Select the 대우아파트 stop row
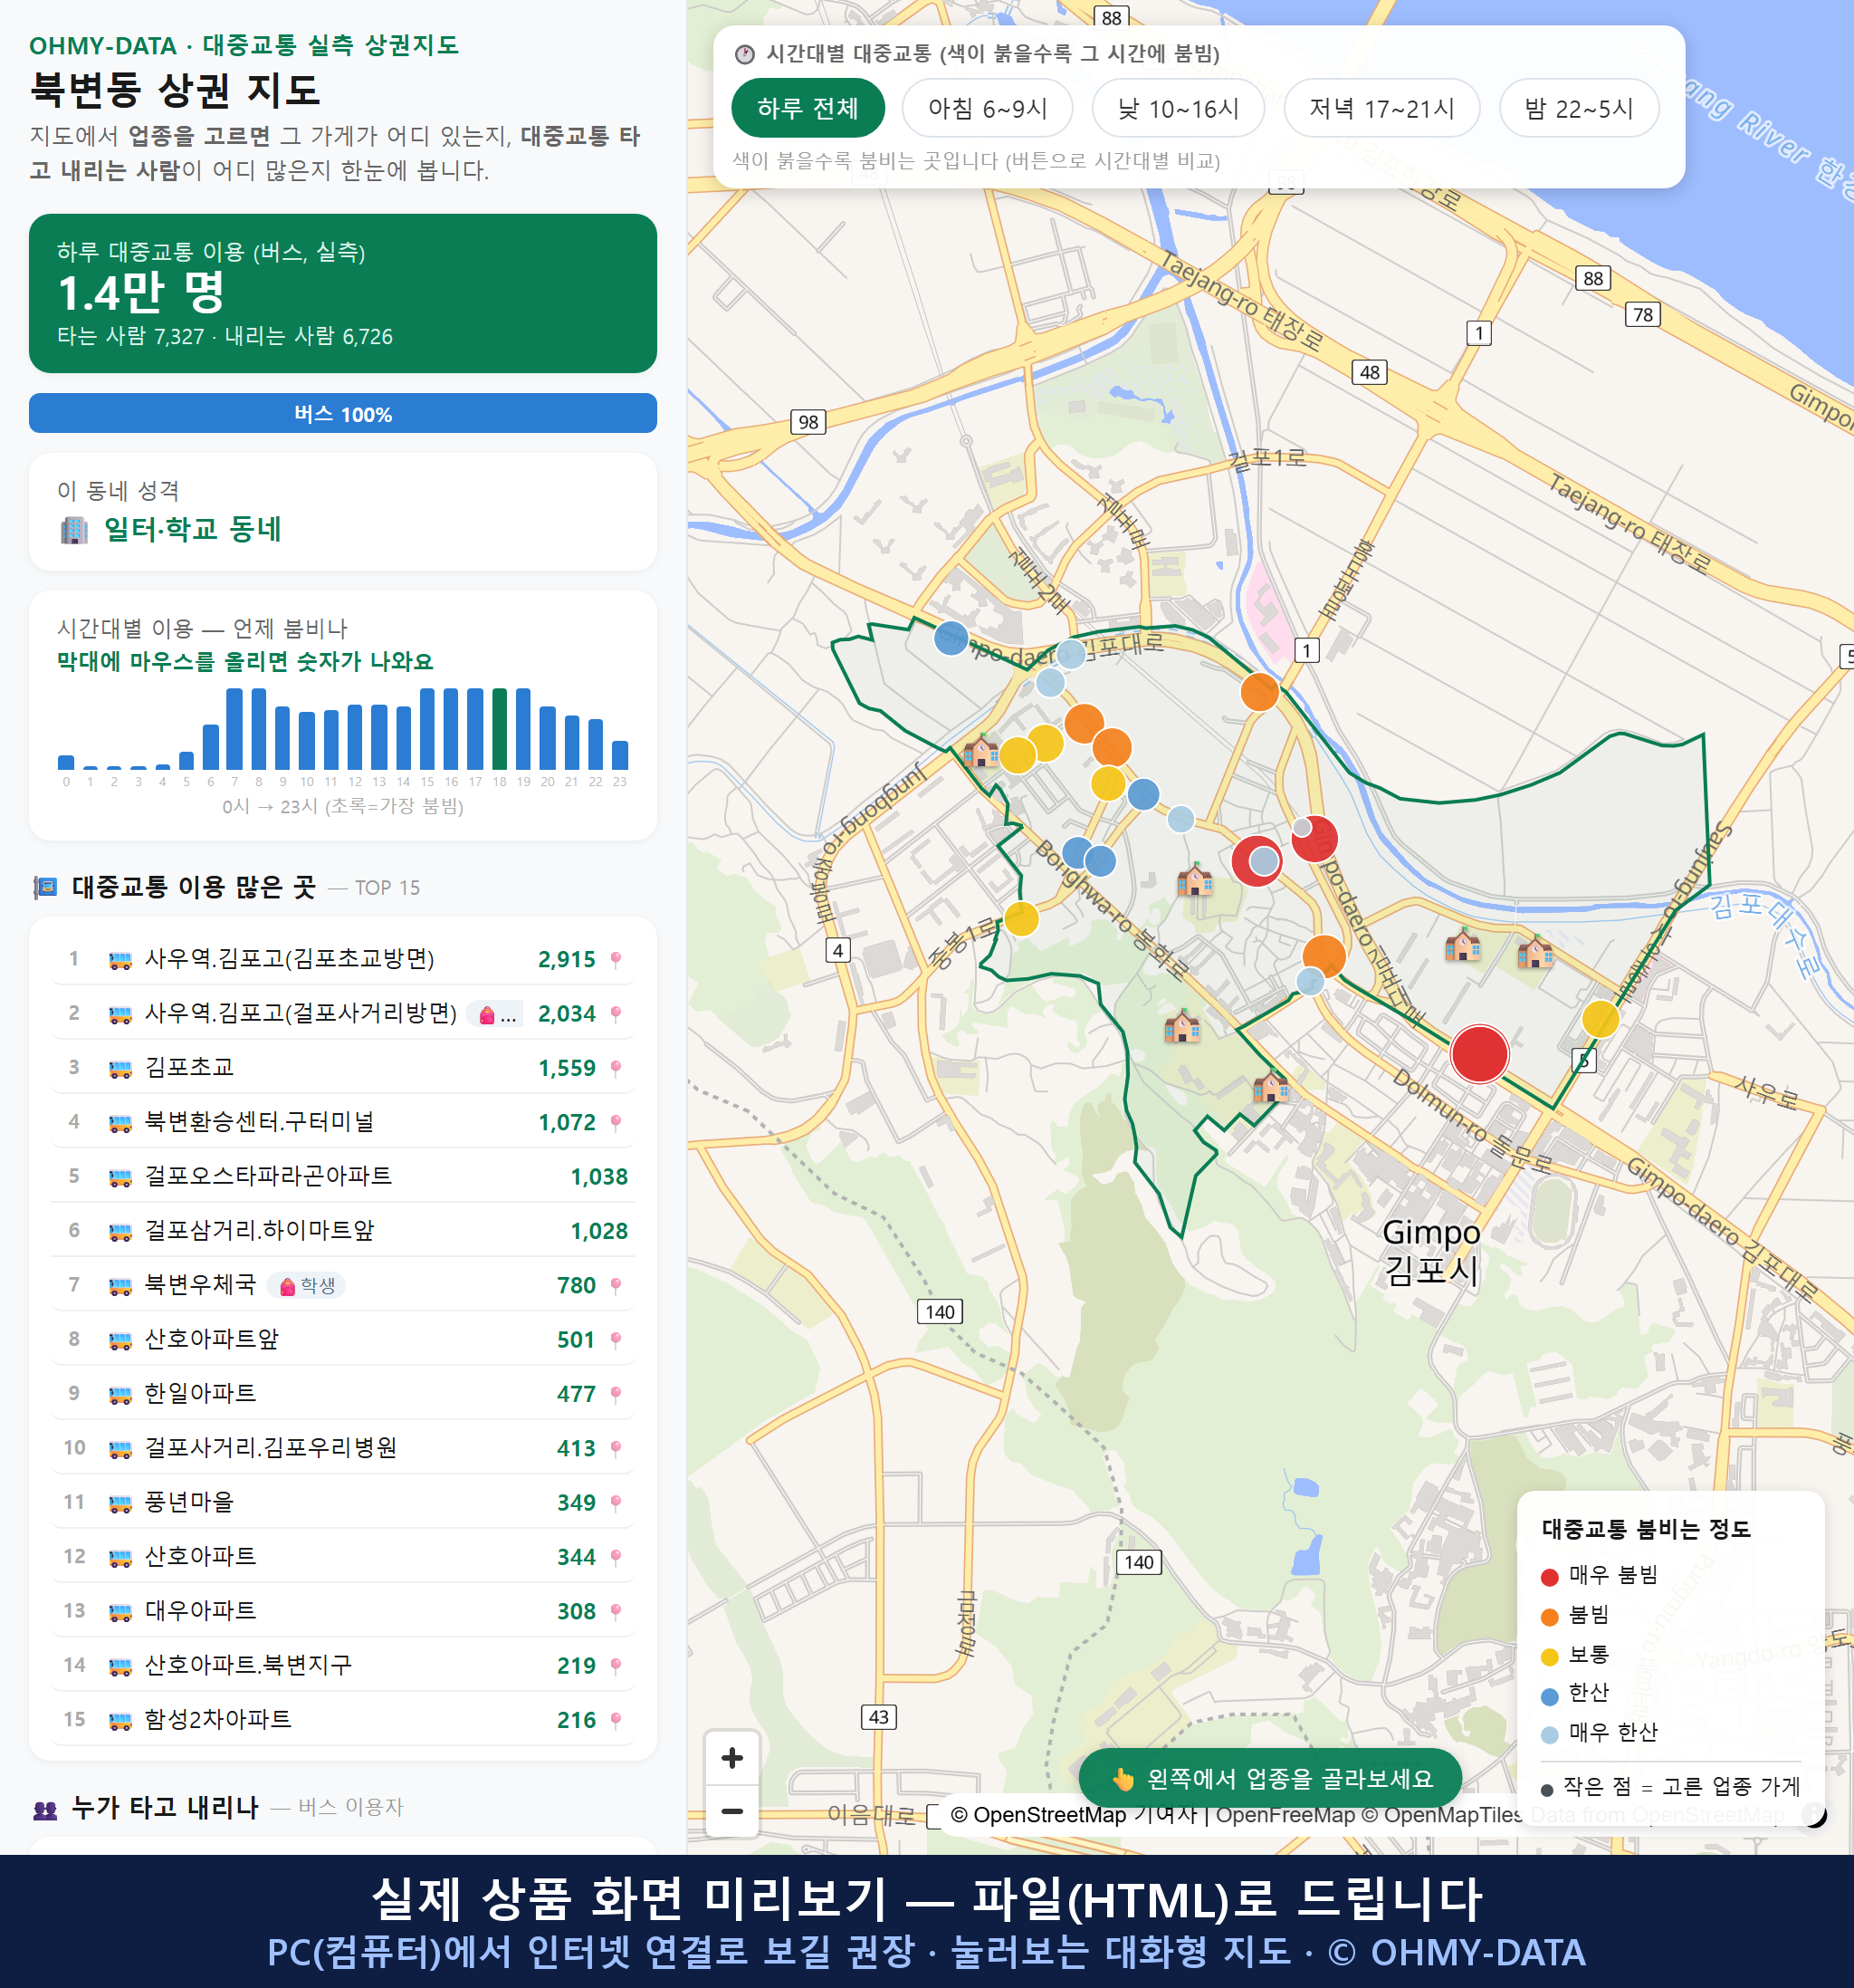Image resolution: width=1854 pixels, height=1988 pixels. point(343,1611)
